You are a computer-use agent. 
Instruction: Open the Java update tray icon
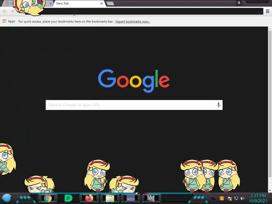[222, 198]
